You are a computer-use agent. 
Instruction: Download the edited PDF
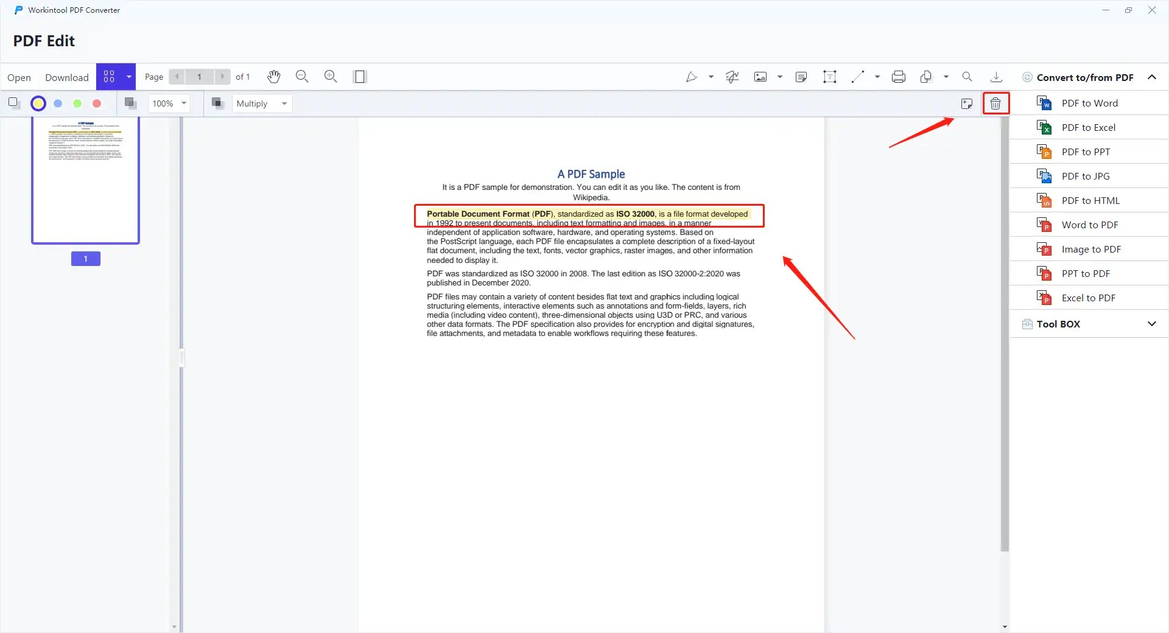point(66,77)
